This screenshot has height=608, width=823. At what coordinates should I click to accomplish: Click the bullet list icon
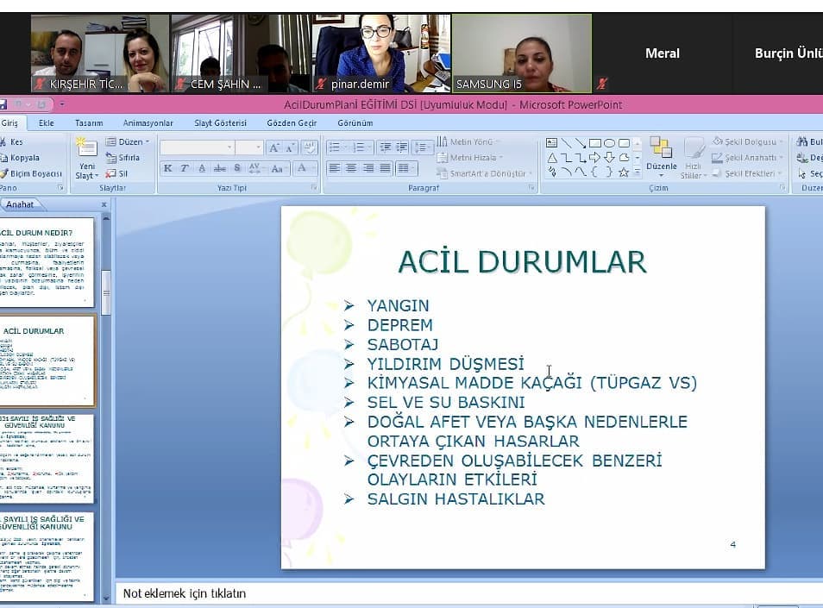(336, 147)
